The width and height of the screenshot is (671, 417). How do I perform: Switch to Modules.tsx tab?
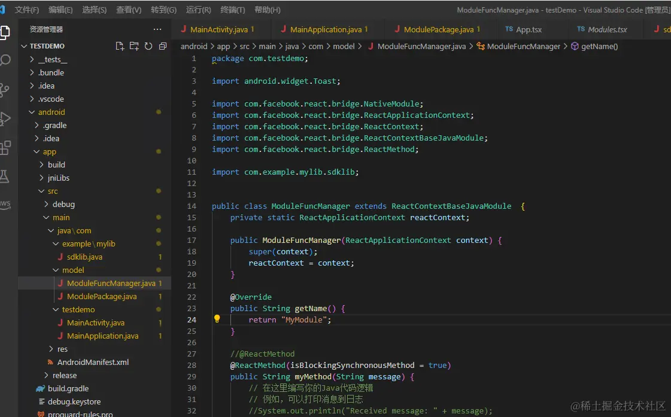[607, 29]
